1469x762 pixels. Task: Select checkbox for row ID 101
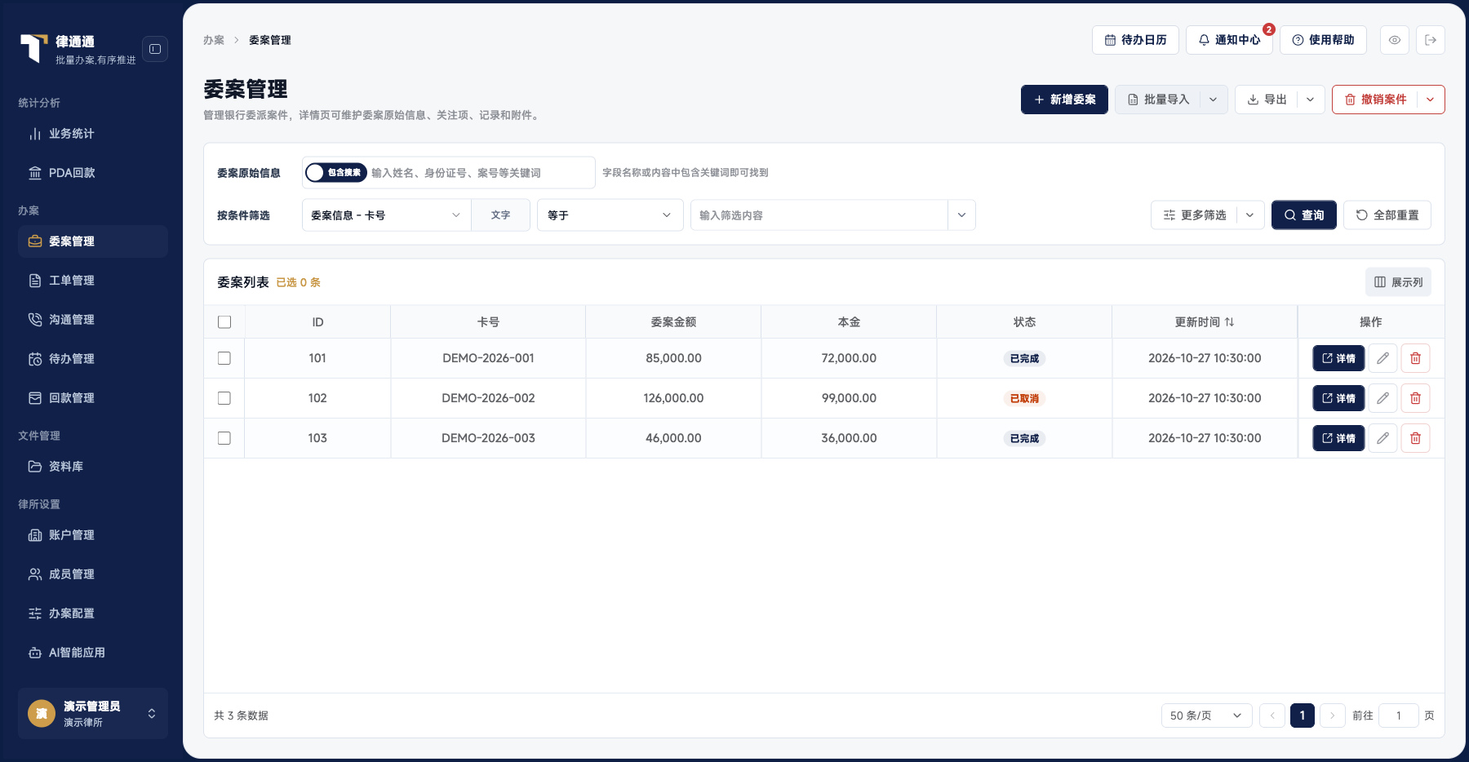(x=224, y=358)
